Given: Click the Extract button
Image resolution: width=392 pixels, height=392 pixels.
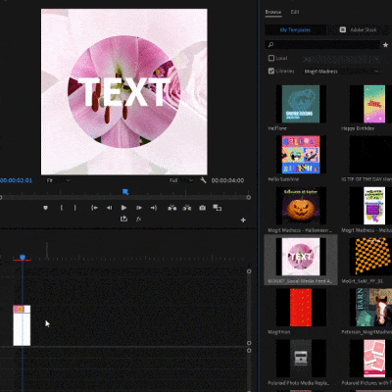Looking at the screenshot, I should click(187, 208).
